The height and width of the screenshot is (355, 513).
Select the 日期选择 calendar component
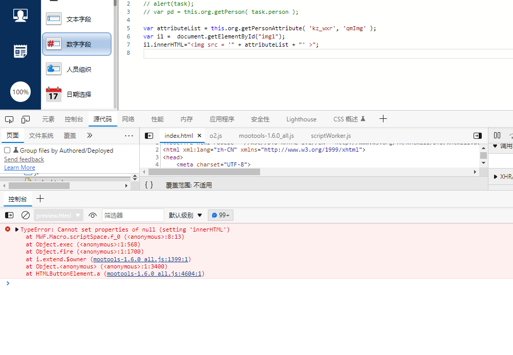tap(76, 94)
